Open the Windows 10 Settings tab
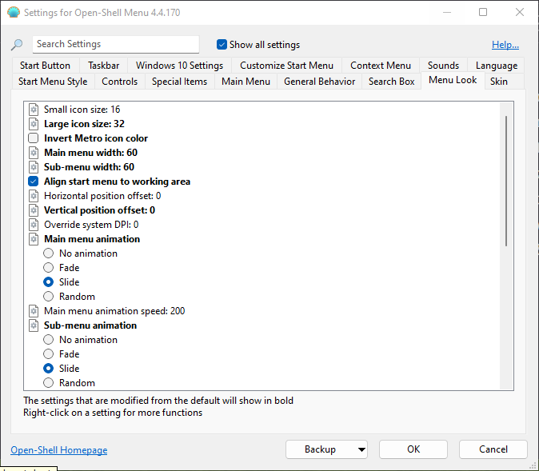The height and width of the screenshot is (471, 539). [x=179, y=66]
